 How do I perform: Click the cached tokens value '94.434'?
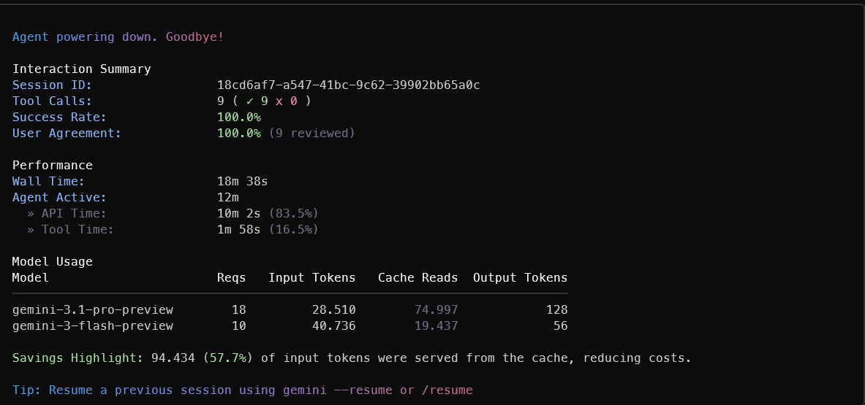[173, 358]
